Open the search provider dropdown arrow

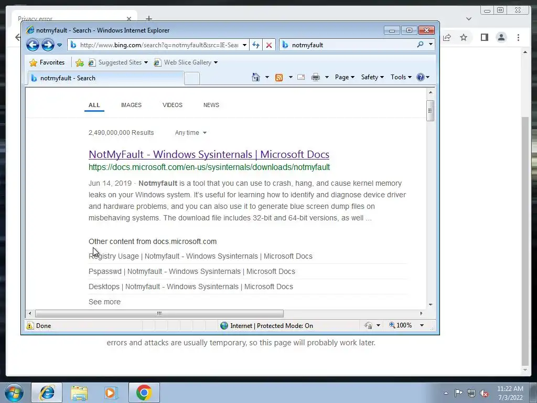pyautogui.click(x=431, y=45)
